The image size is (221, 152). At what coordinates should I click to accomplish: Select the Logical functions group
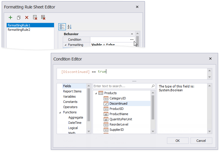click(x=73, y=128)
